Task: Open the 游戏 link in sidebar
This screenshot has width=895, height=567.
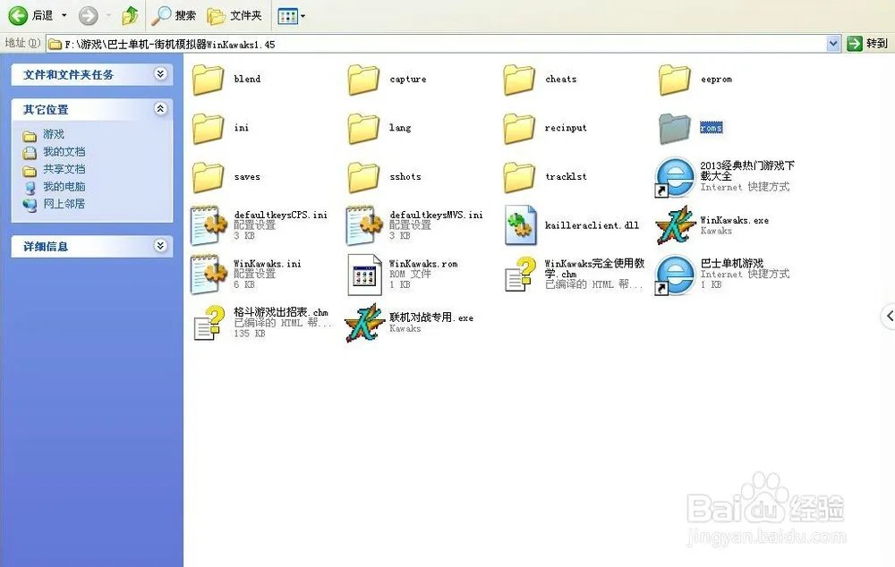Action: [x=54, y=134]
